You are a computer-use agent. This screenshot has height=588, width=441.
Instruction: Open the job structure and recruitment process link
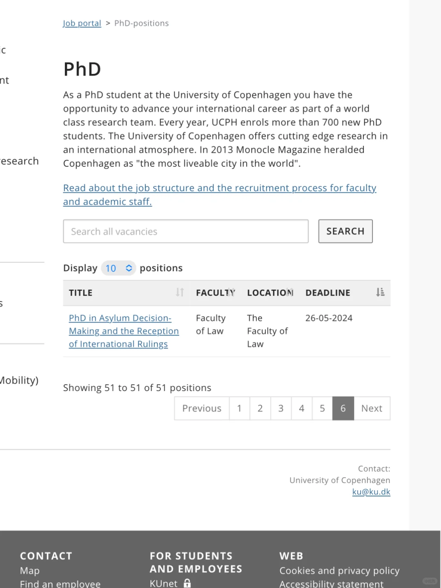click(220, 195)
